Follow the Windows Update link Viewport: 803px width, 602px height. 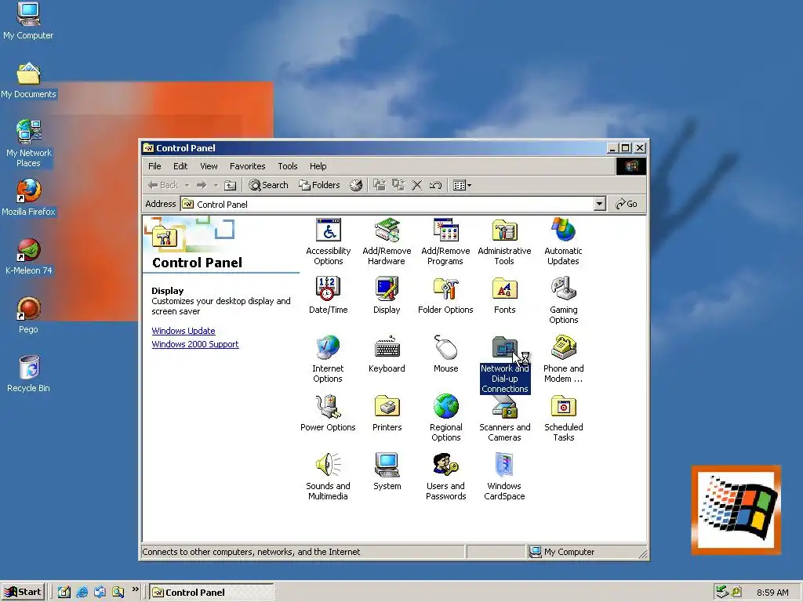(183, 331)
